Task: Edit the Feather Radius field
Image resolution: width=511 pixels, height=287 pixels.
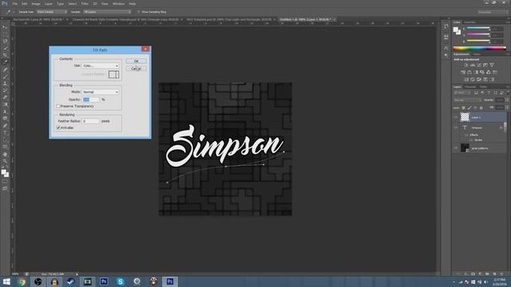Action: pos(90,121)
